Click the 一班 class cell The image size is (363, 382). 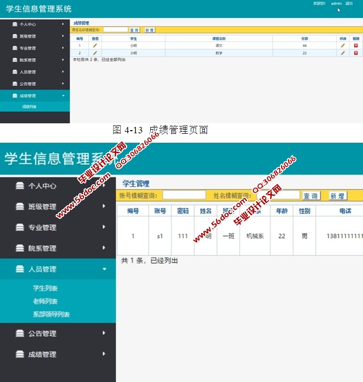(x=229, y=236)
